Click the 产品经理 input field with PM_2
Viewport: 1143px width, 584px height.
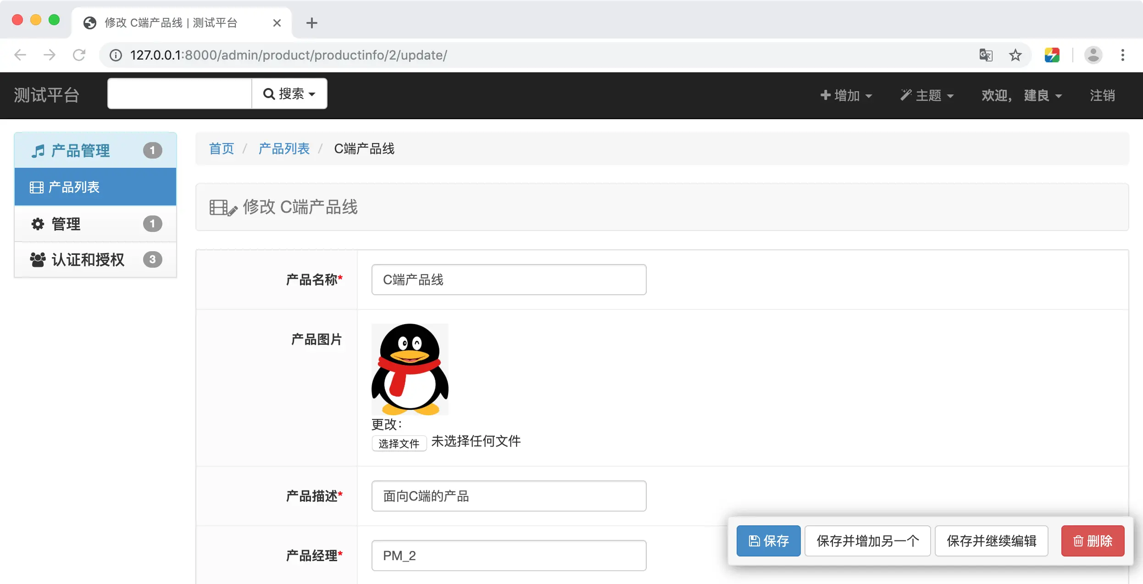[509, 556]
